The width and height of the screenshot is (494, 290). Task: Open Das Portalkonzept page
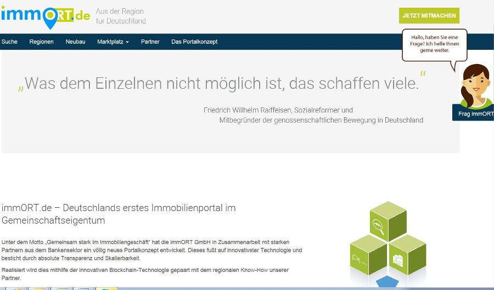click(x=194, y=42)
